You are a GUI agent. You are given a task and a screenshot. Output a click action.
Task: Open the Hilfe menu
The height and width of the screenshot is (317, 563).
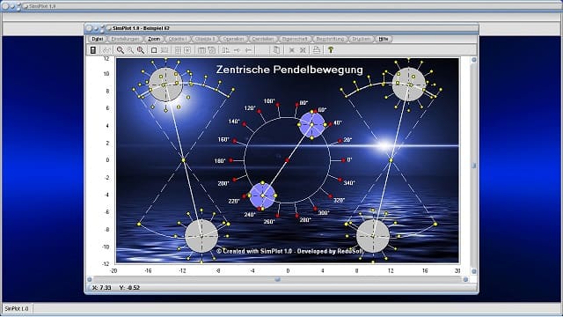(x=384, y=39)
